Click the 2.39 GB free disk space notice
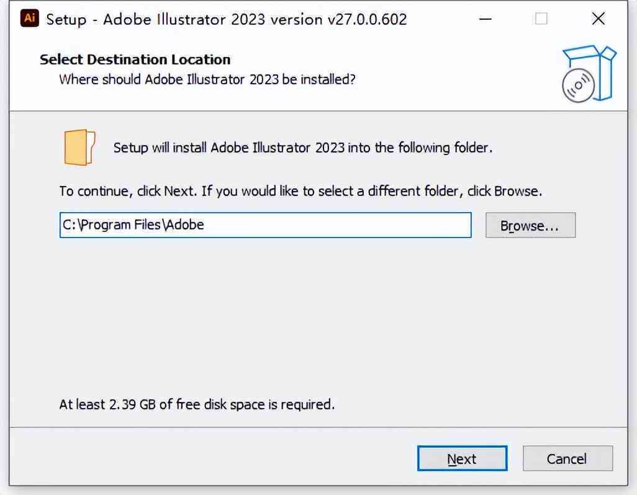The image size is (637, 495). [x=197, y=404]
